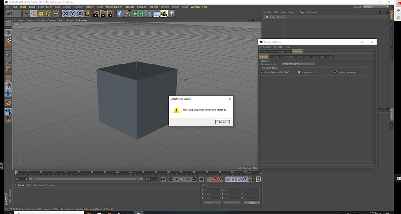Screen dimensions: 401x214
Task: Open the Layout Startup dropdown
Action: (376, 7)
